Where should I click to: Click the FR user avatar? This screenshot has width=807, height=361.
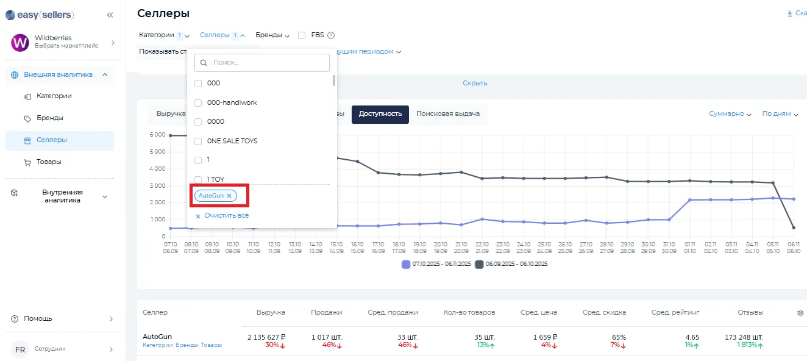click(20, 349)
